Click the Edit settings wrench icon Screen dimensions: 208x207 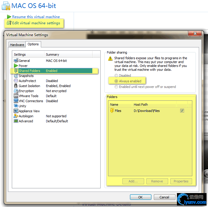click(x=9, y=23)
